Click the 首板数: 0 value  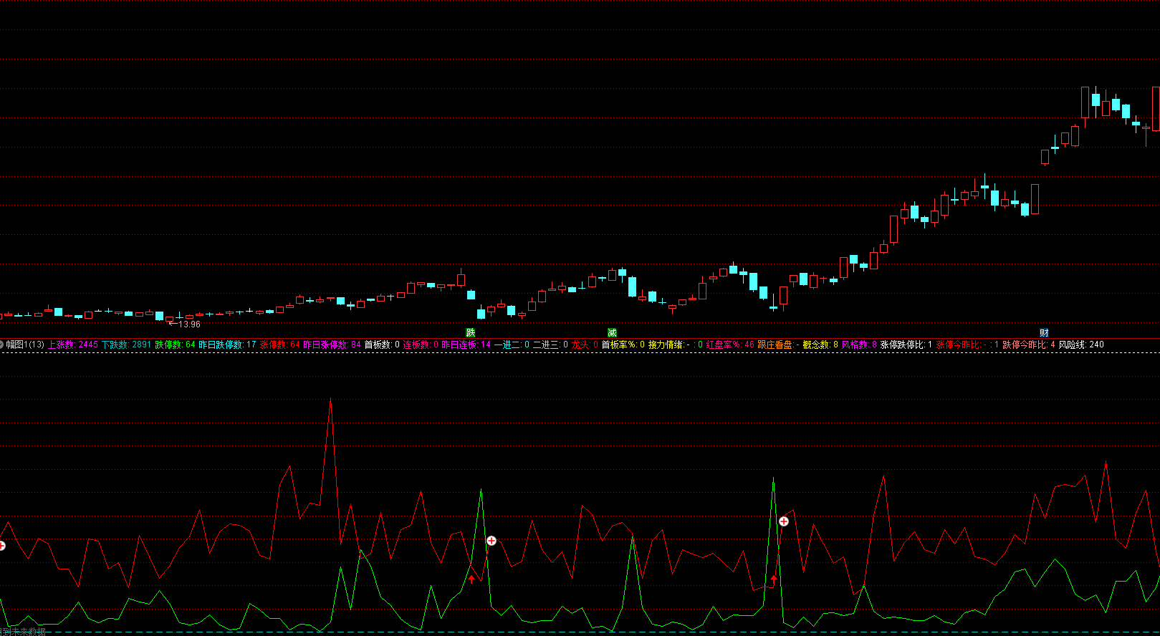pos(382,344)
